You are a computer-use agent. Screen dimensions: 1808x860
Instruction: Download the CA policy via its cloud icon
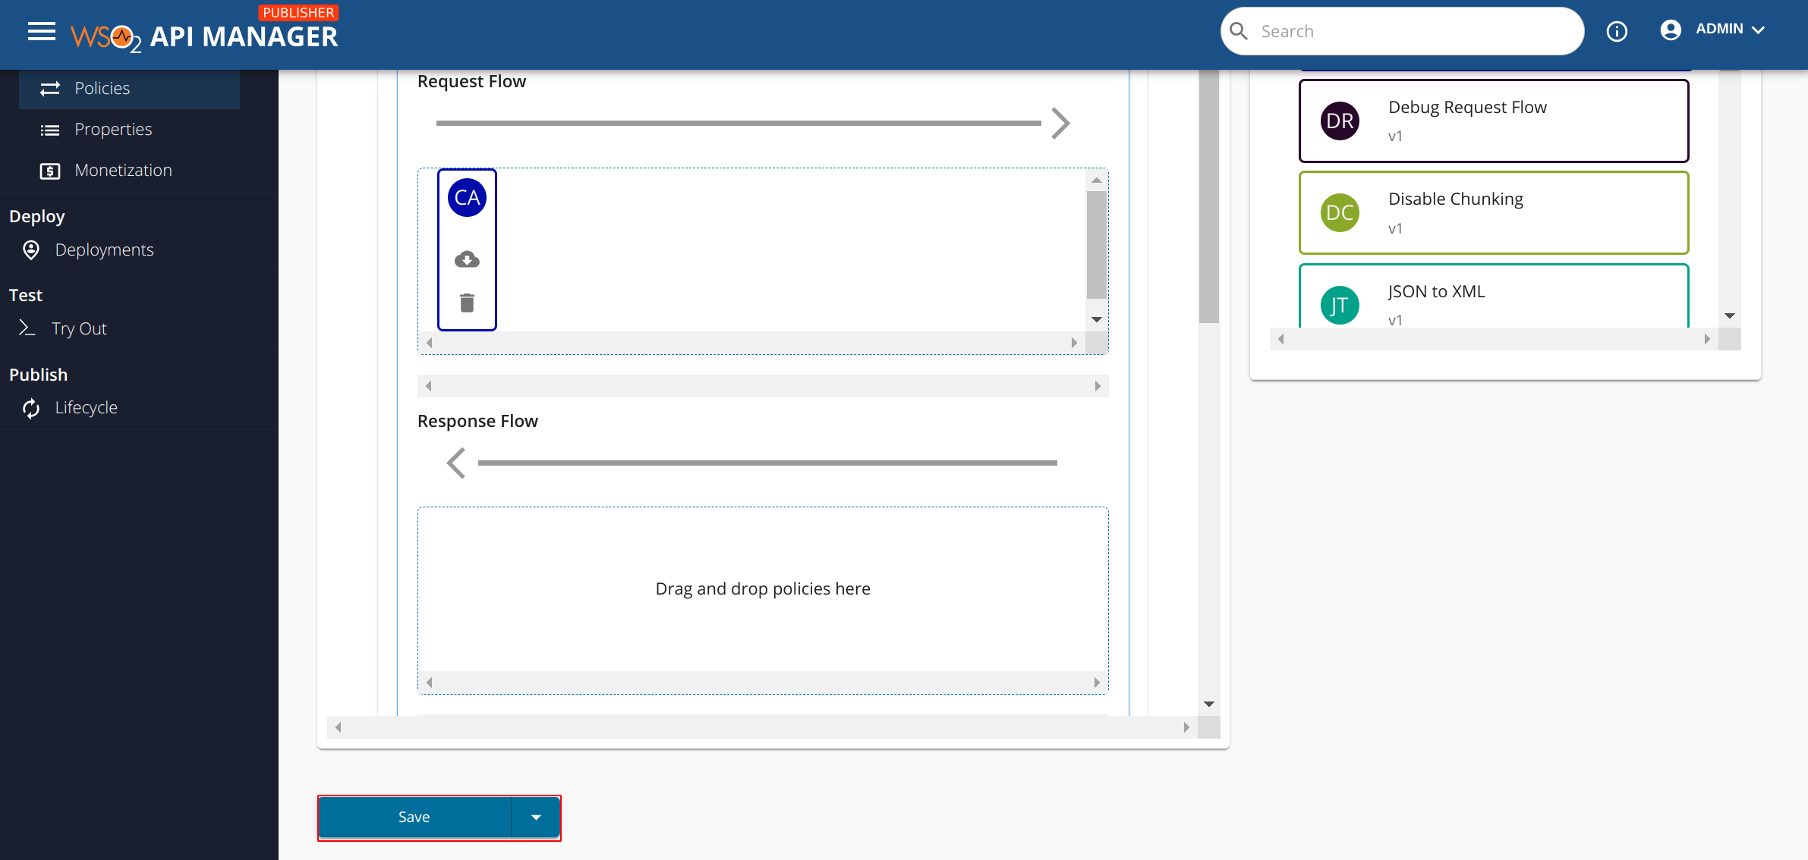click(467, 259)
